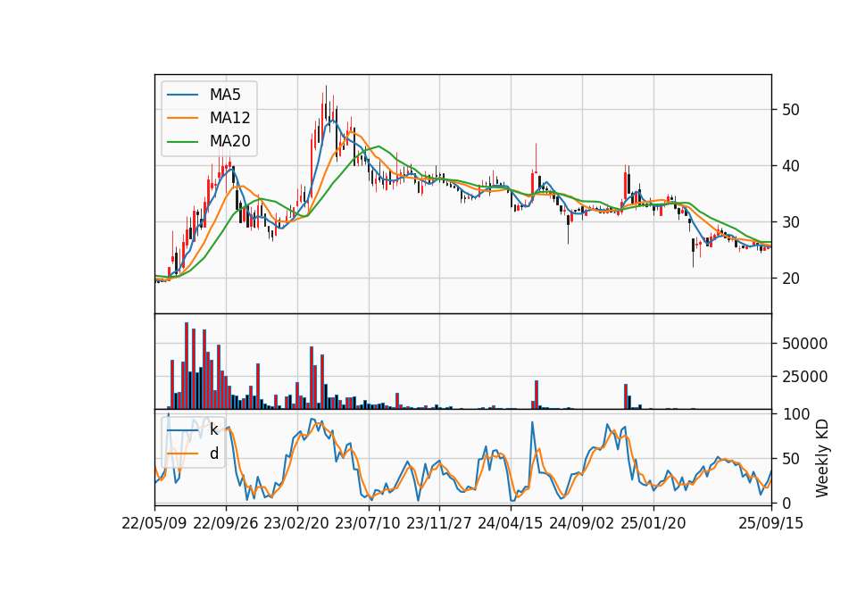Click the green MA20 legend line sample
The image size is (857, 616).
tap(182, 141)
